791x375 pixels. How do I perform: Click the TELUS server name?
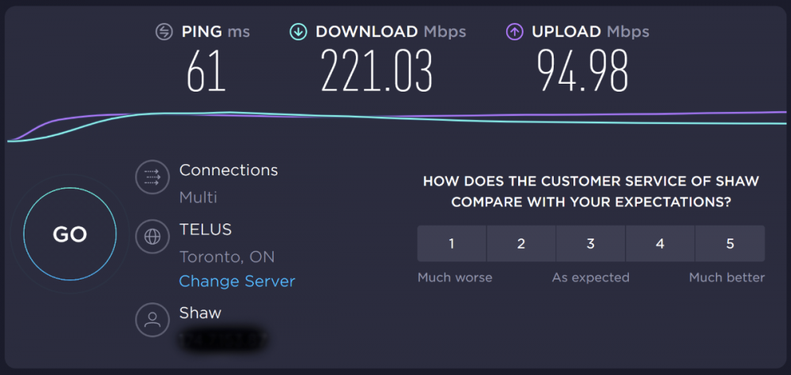(x=206, y=230)
